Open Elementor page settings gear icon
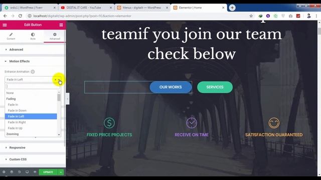This screenshot has width=321, height=180. click(4, 172)
